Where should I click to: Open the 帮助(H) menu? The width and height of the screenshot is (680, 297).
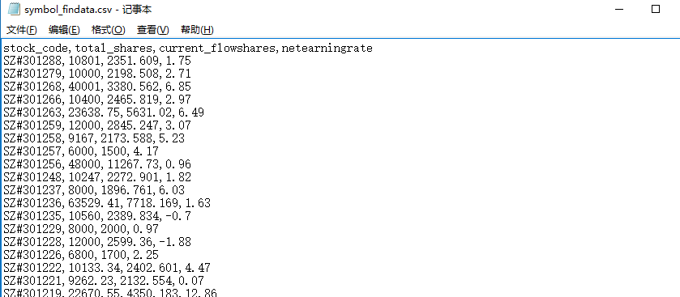[197, 30]
